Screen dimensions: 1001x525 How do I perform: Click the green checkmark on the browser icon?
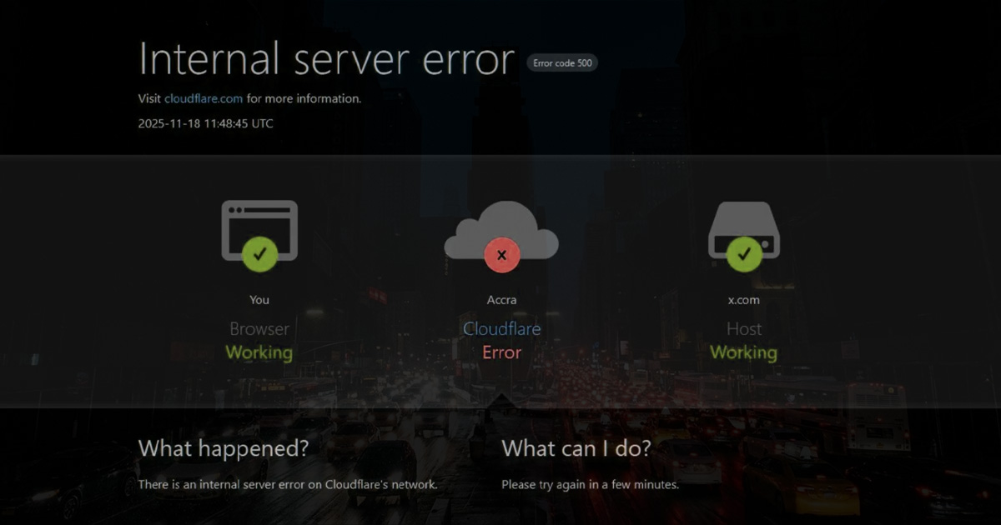point(259,253)
